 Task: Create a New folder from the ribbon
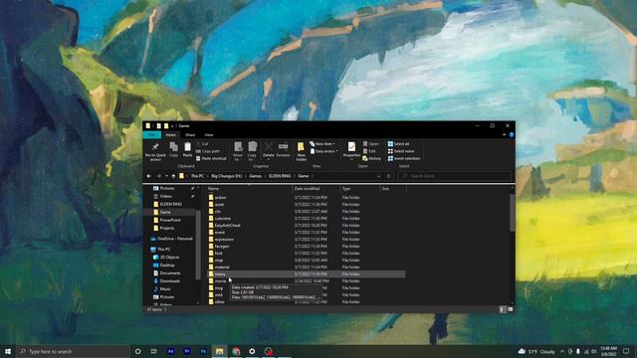[x=301, y=151]
